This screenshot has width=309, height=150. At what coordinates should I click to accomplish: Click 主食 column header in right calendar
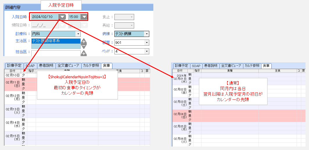(x=278, y=70)
